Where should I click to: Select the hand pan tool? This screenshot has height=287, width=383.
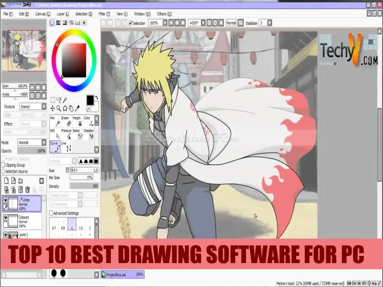pos(71,108)
